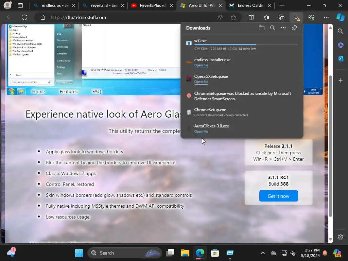Click the Features menu item

[x=69, y=91]
